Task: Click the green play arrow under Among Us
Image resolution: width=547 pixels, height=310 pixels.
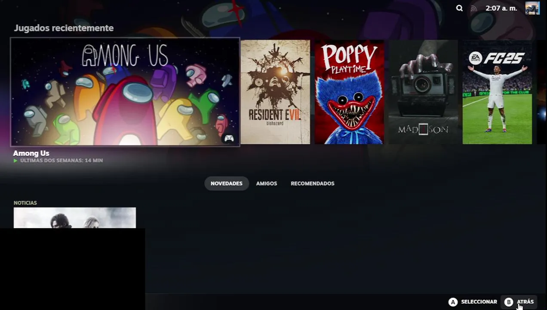Action: pyautogui.click(x=15, y=161)
